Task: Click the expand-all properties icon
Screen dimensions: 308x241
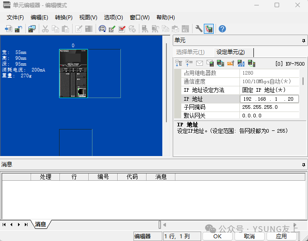Action: [179, 63]
